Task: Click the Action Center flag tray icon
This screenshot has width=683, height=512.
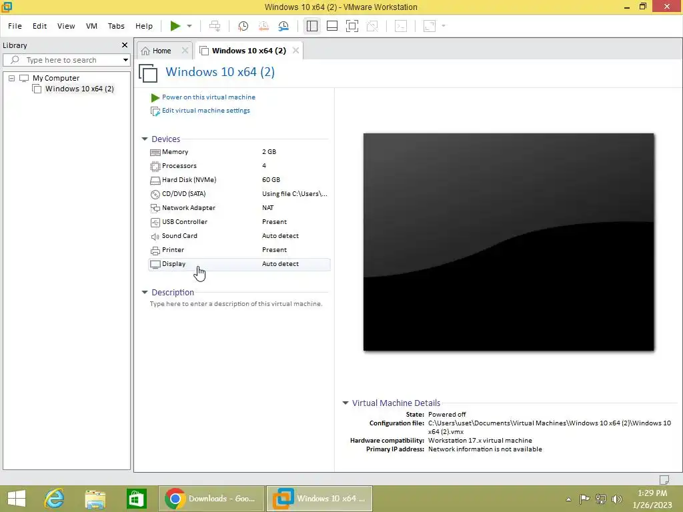Action: 584,499
